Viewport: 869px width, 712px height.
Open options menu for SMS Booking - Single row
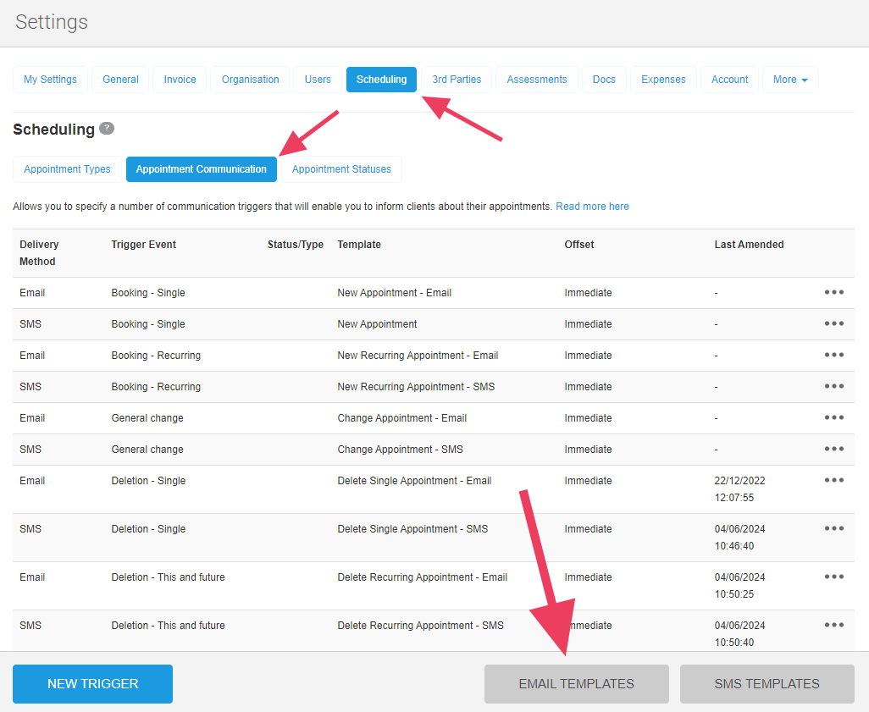point(833,323)
